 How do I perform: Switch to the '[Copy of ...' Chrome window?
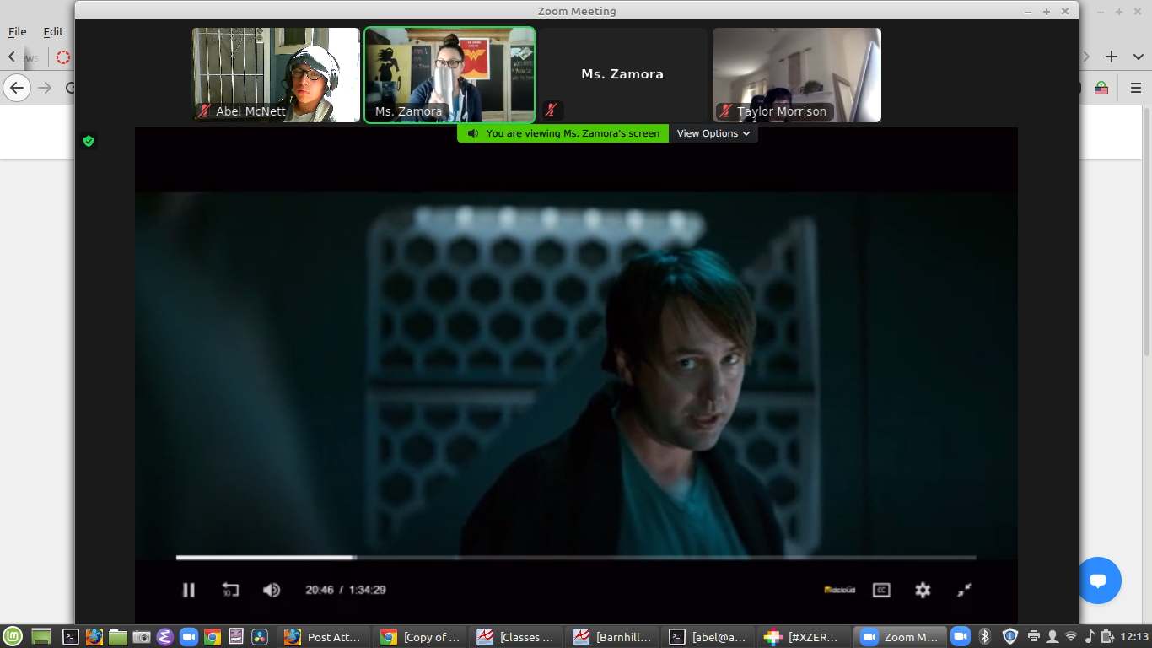(421, 637)
